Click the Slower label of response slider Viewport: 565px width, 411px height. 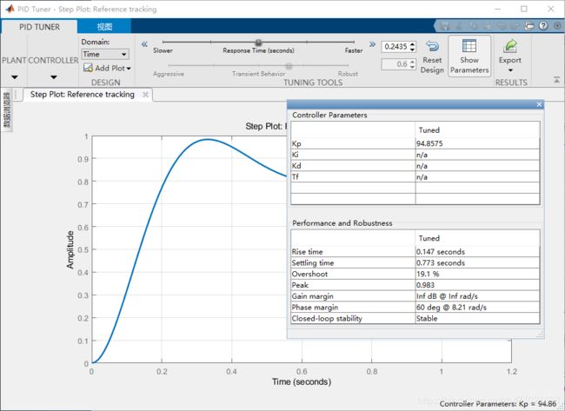163,50
